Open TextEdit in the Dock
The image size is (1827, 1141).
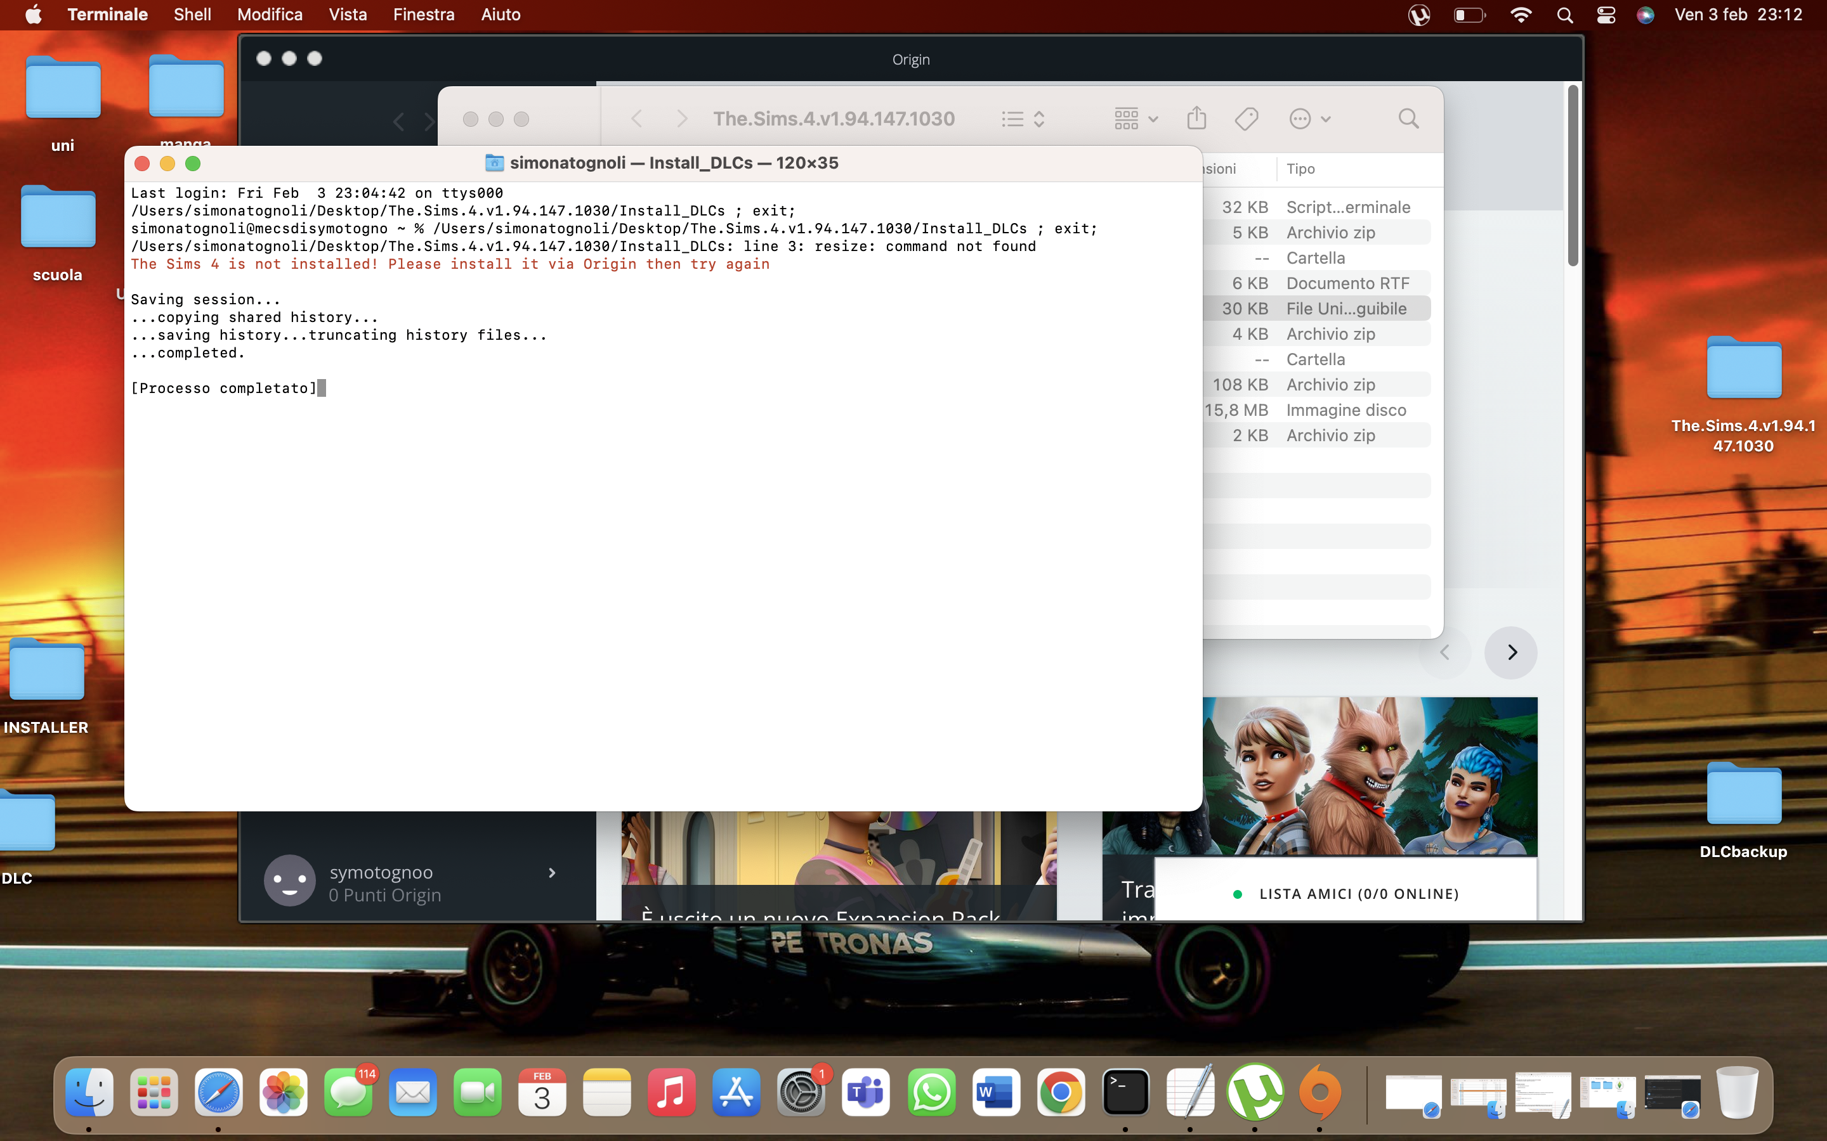(x=1191, y=1092)
